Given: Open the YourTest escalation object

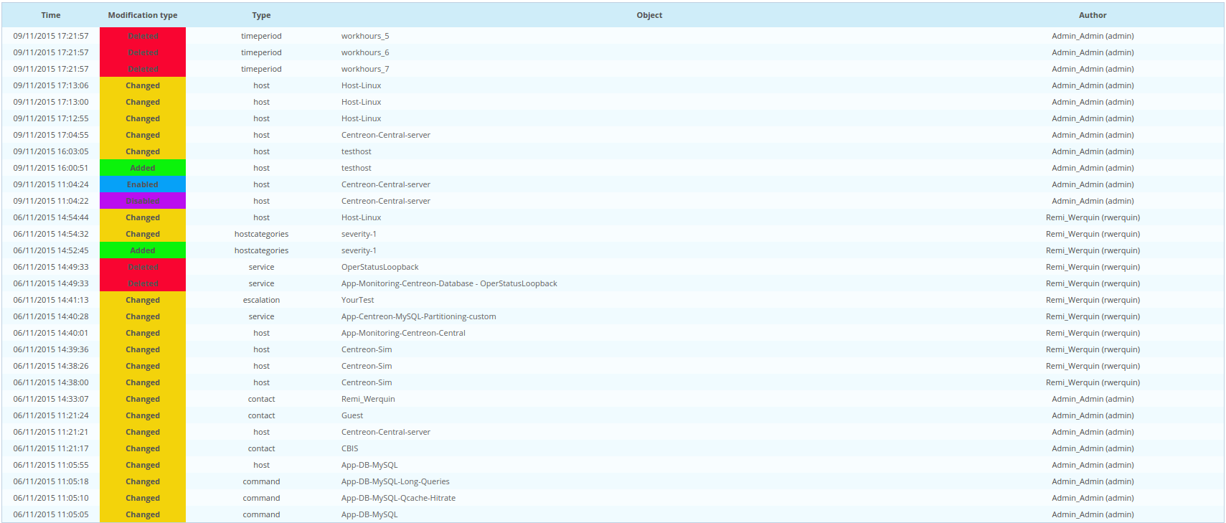Looking at the screenshot, I should click(357, 300).
